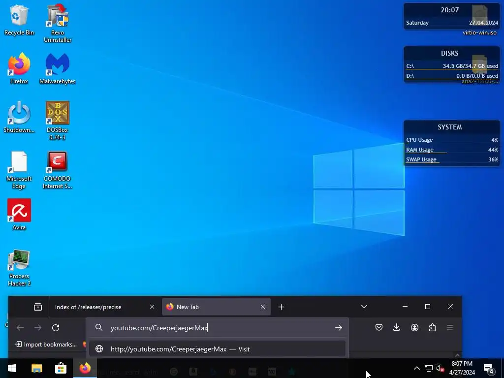Maximize the Firefox window

(x=428, y=307)
